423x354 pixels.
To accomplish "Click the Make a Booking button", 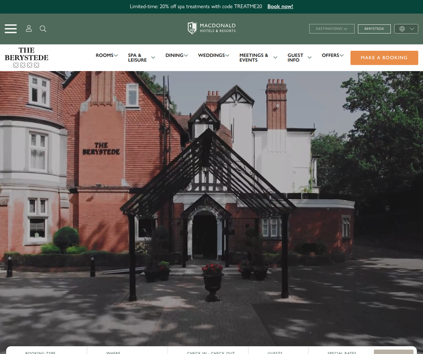I will pyautogui.click(x=384, y=57).
